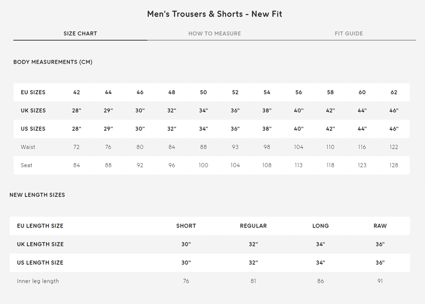Screen dimensions: 425x304
Task: Click the Inner leg length row label
Action: click(x=38, y=281)
